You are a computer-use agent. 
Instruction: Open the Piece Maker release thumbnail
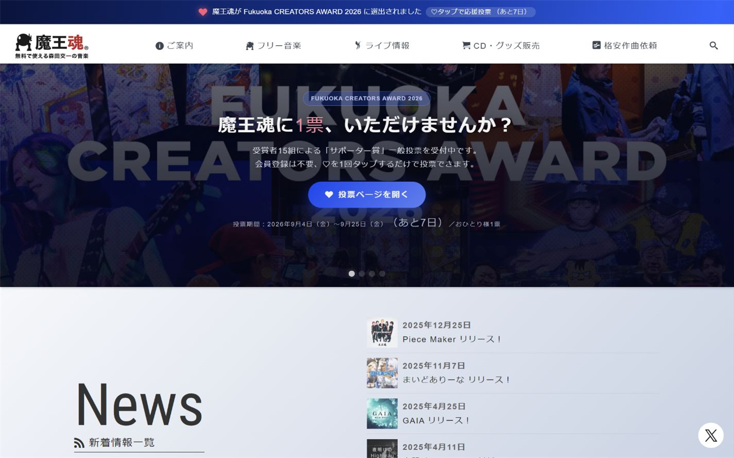tap(382, 332)
